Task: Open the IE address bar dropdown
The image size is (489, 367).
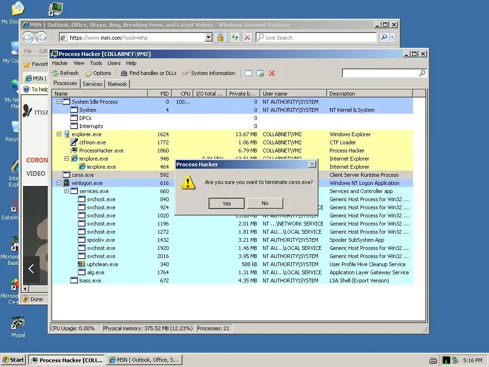Action: [x=209, y=37]
